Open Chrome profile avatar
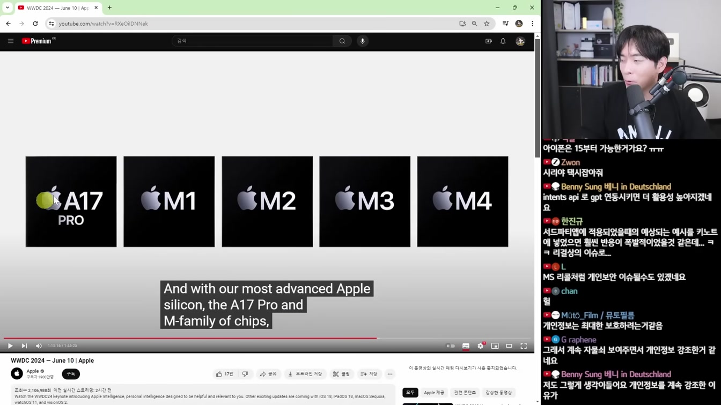Screen dimensions: 721x405 pos(519,24)
